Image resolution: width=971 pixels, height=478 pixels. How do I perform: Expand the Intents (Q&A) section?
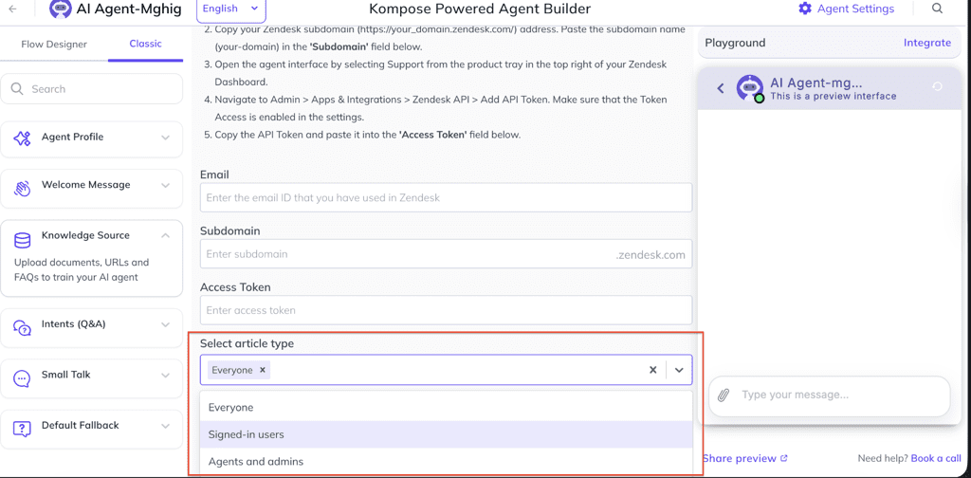click(x=165, y=324)
